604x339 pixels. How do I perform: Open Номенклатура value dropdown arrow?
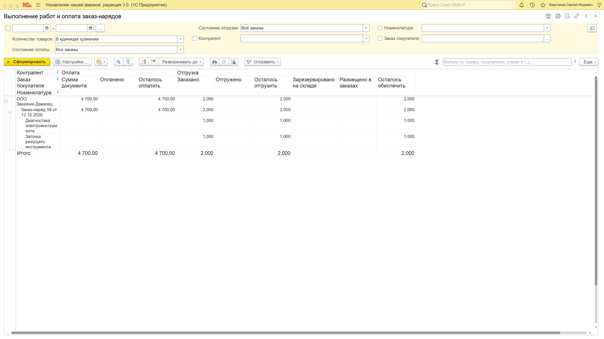(x=547, y=28)
